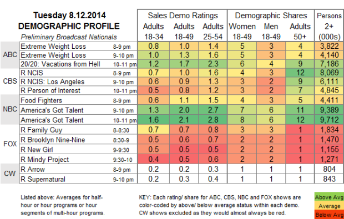344x219 pixels.
Task: Click the Adults 50+ column header
Action: point(300,32)
